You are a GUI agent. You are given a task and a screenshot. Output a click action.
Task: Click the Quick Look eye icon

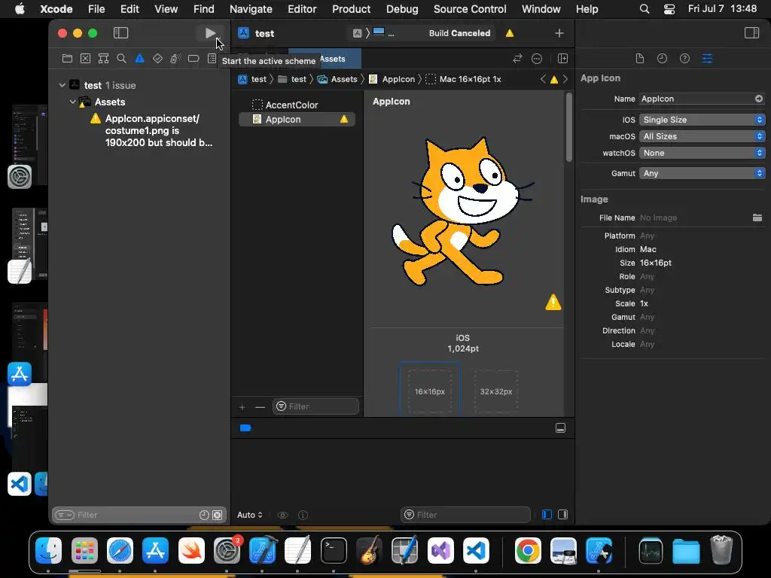point(283,515)
